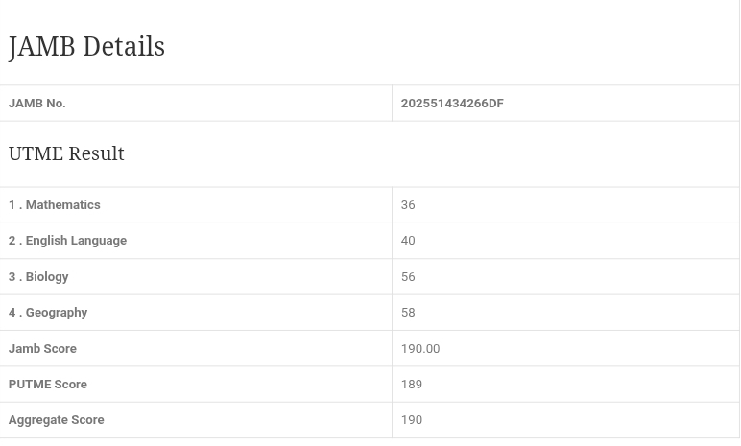The width and height of the screenshot is (741, 446).
Task: Select the Mathematics score value 36
Action: coord(408,205)
